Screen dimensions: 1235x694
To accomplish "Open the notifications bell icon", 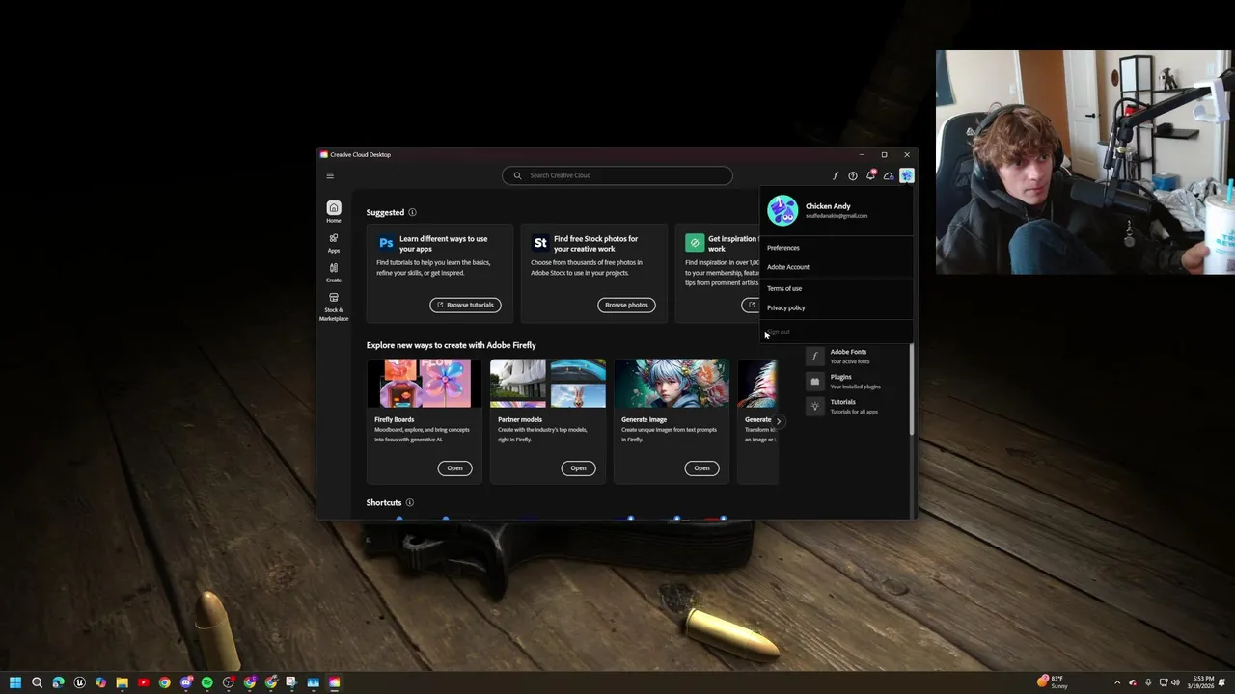I will (870, 175).
